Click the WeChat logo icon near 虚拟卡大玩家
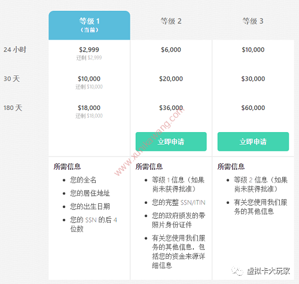Viewport: 299px width, 284px height. [x=237, y=271]
